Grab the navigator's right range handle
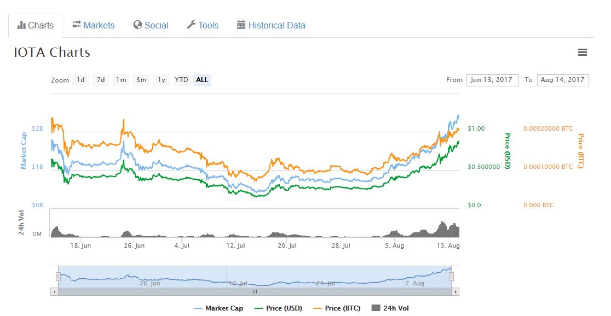611x316 pixels. click(x=451, y=277)
